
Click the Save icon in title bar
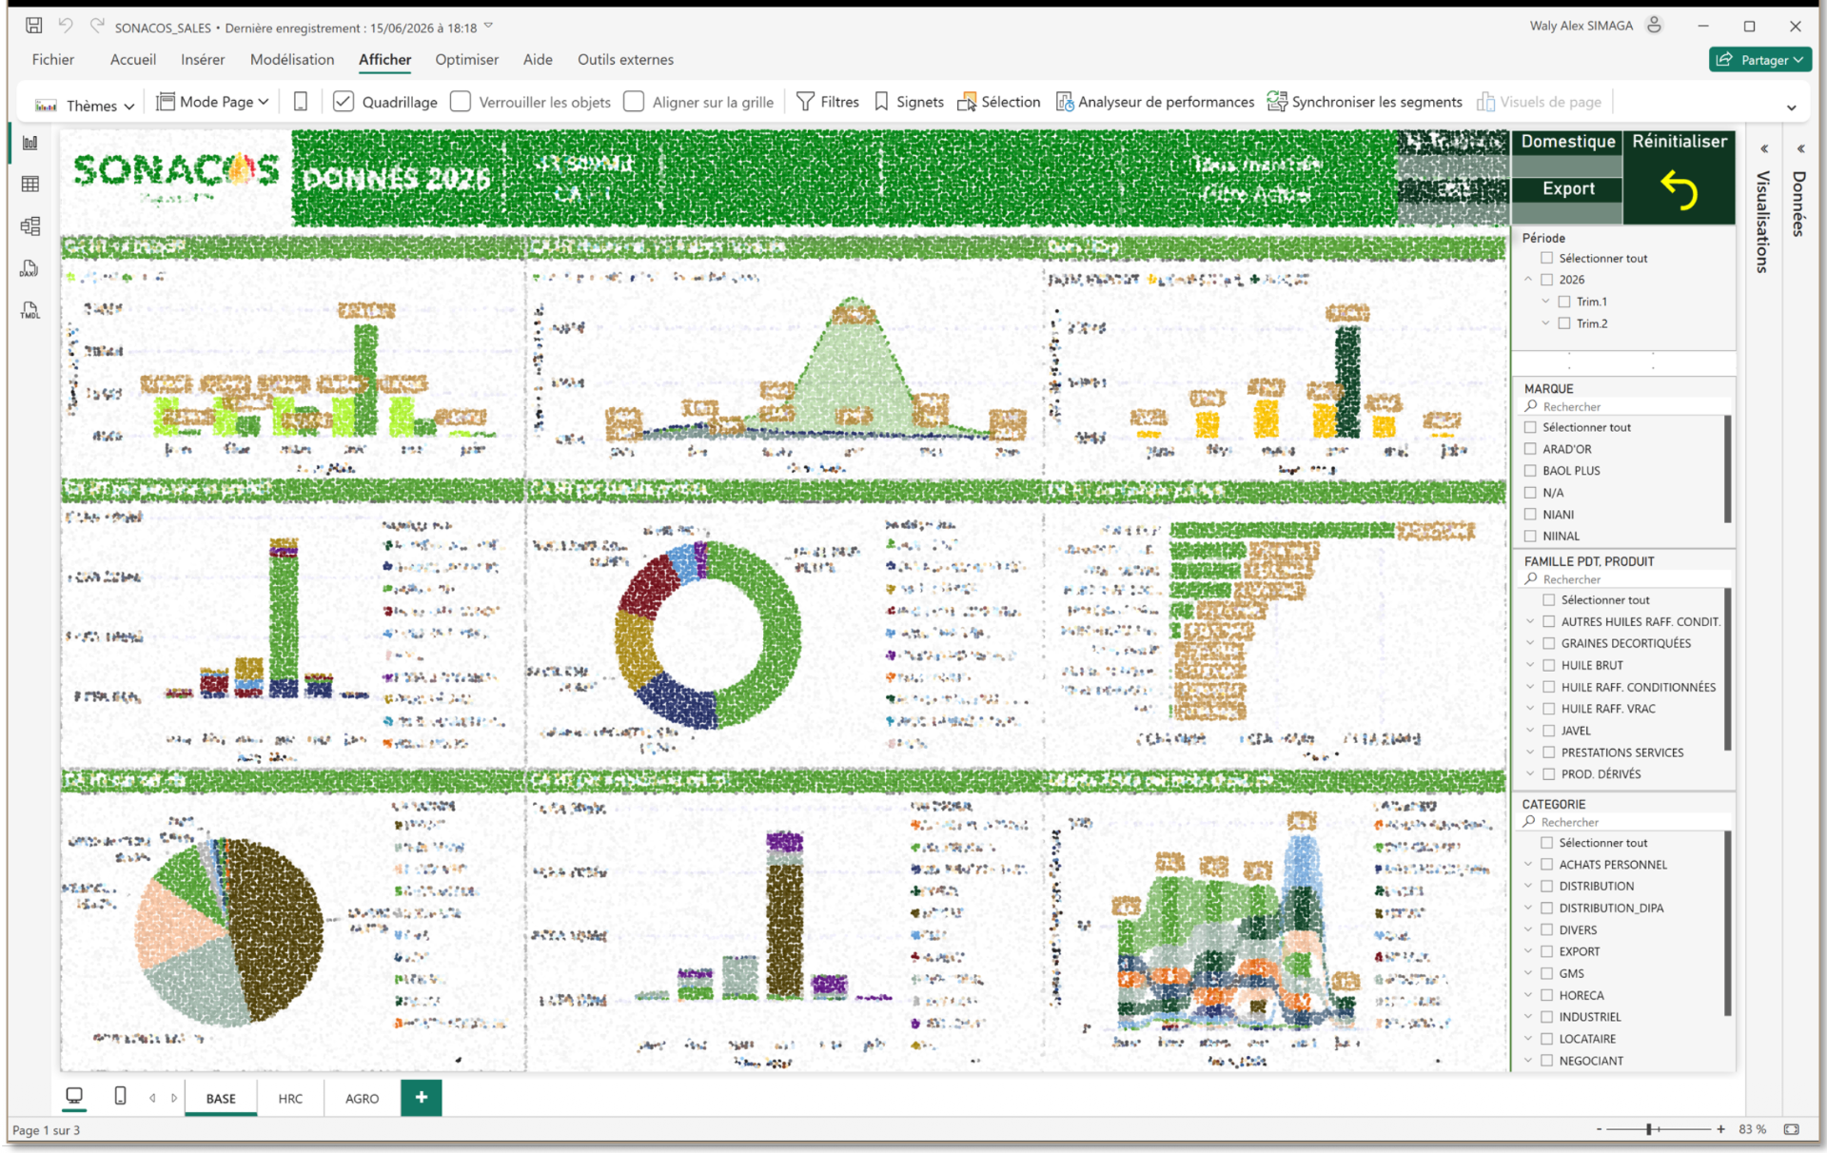click(x=33, y=26)
